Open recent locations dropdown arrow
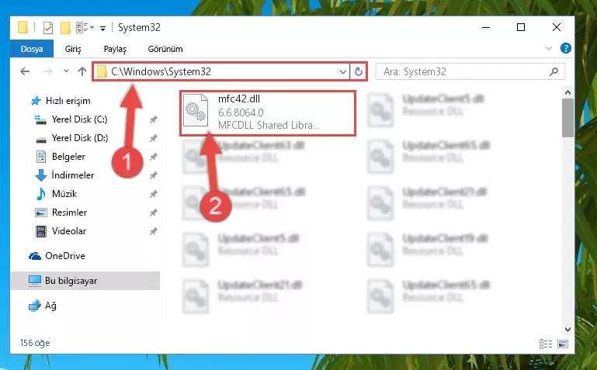 66,71
